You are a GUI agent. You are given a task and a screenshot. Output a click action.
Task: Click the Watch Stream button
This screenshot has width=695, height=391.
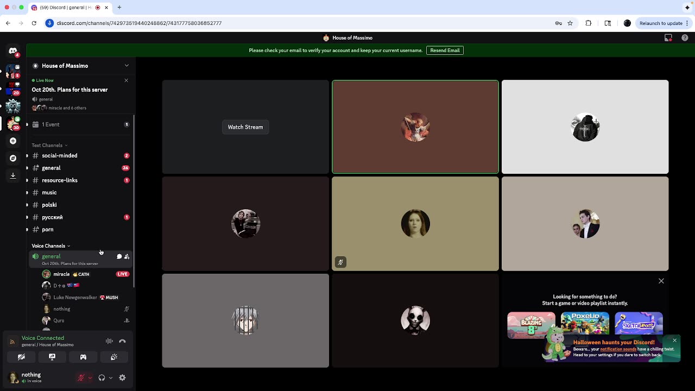tap(245, 127)
